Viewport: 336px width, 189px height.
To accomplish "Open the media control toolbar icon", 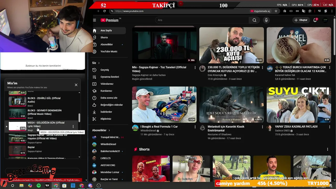I will click(x=319, y=11).
